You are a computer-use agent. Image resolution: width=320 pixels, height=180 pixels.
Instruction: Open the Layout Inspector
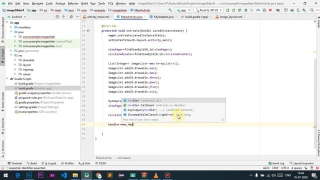pos(301,163)
